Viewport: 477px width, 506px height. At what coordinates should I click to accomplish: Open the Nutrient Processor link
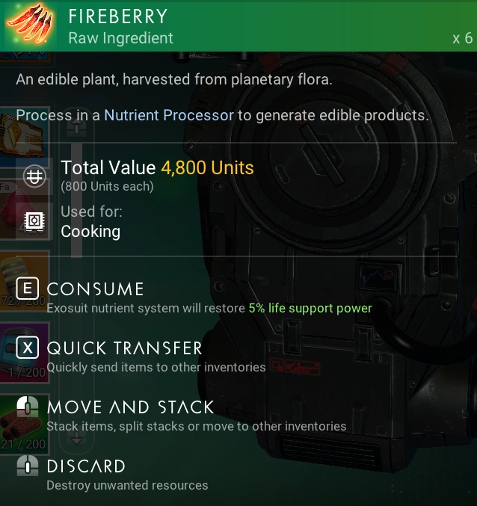tap(169, 115)
